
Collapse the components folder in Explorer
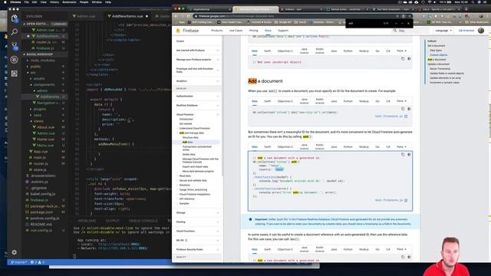point(44,85)
